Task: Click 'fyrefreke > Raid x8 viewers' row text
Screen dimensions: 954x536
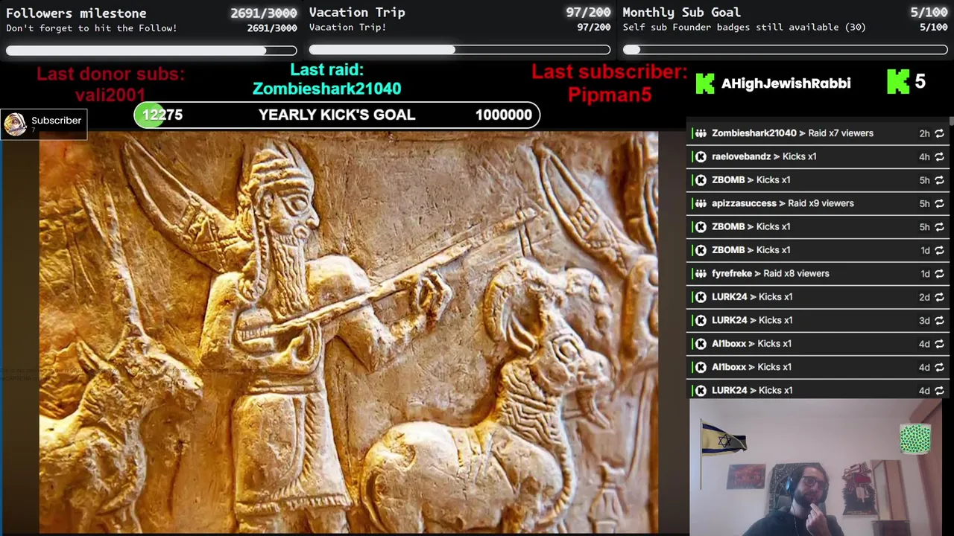Action: click(770, 274)
